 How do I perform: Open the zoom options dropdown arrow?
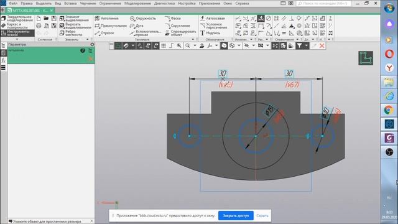coord(195,45)
